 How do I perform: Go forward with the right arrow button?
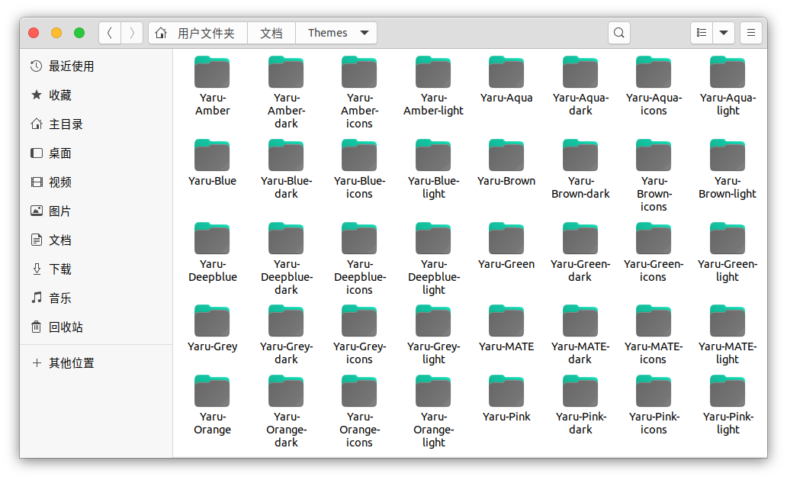(132, 33)
